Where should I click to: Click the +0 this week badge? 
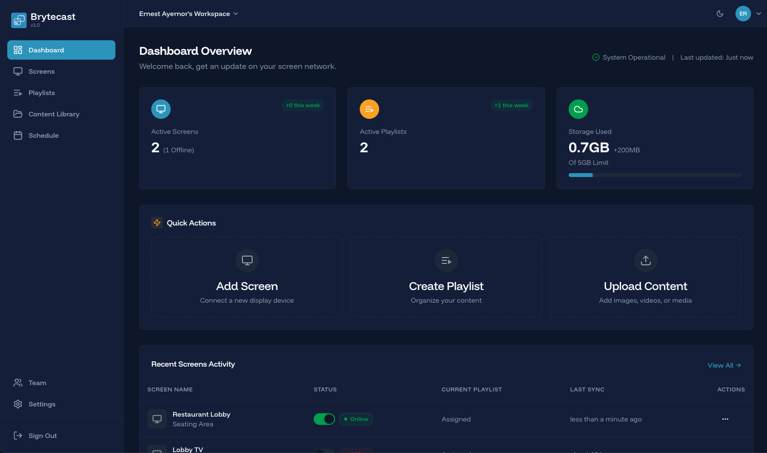(x=303, y=105)
